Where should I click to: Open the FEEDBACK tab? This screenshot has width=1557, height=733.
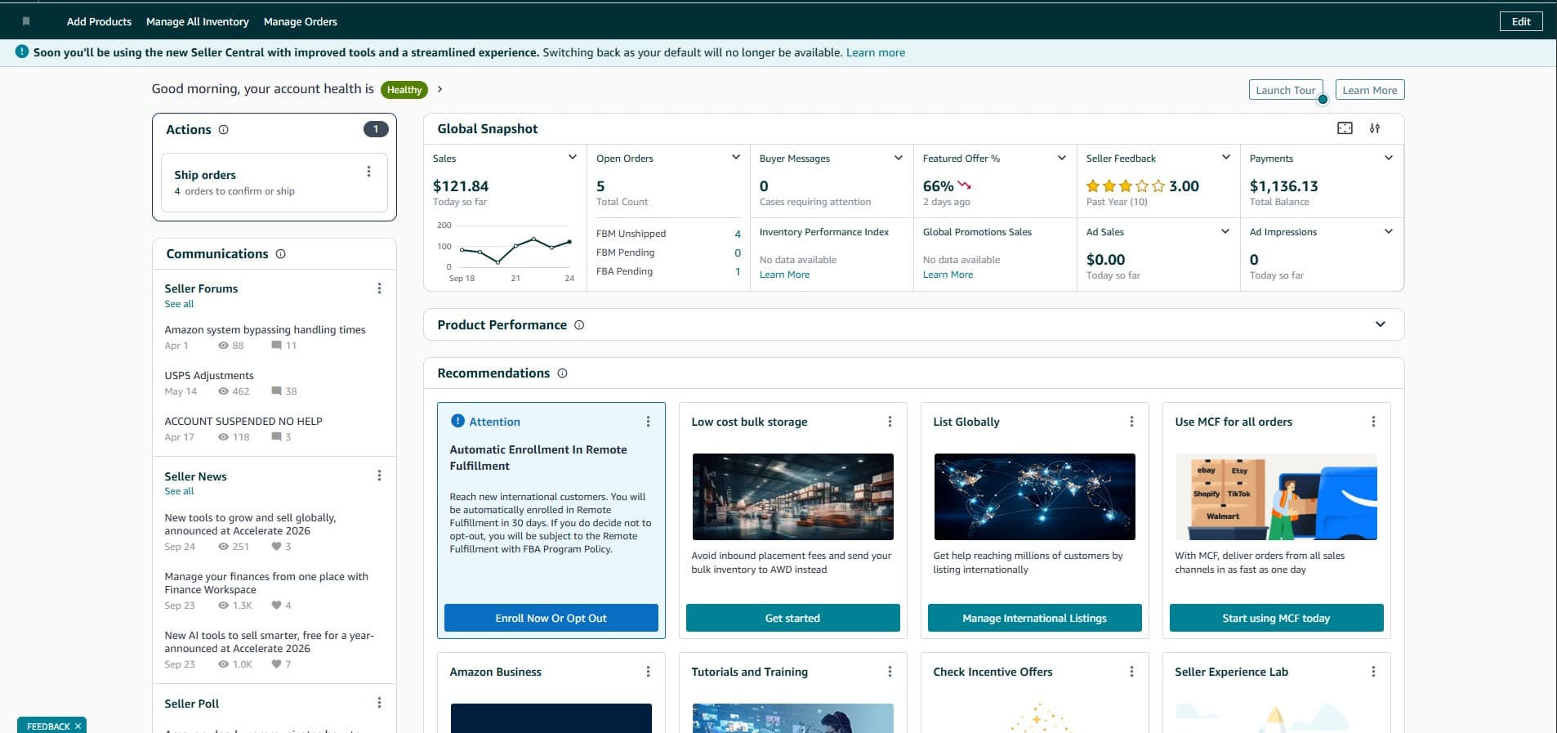click(x=48, y=726)
